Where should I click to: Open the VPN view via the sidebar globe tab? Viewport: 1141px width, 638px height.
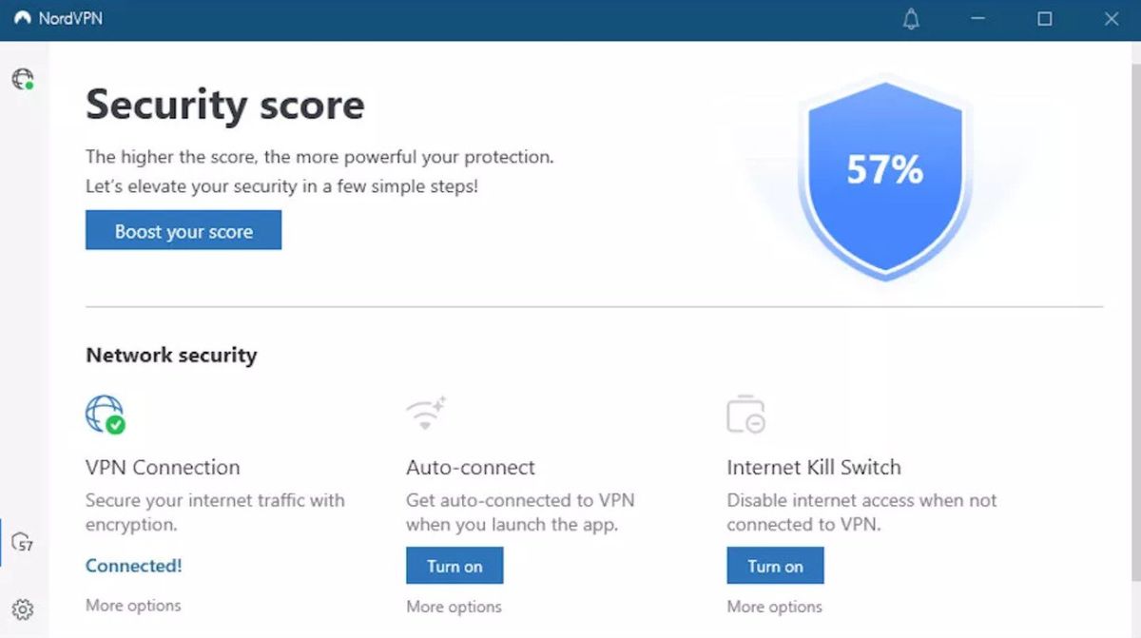23,81
